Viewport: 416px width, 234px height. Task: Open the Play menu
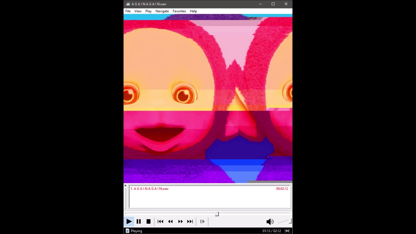pos(149,11)
